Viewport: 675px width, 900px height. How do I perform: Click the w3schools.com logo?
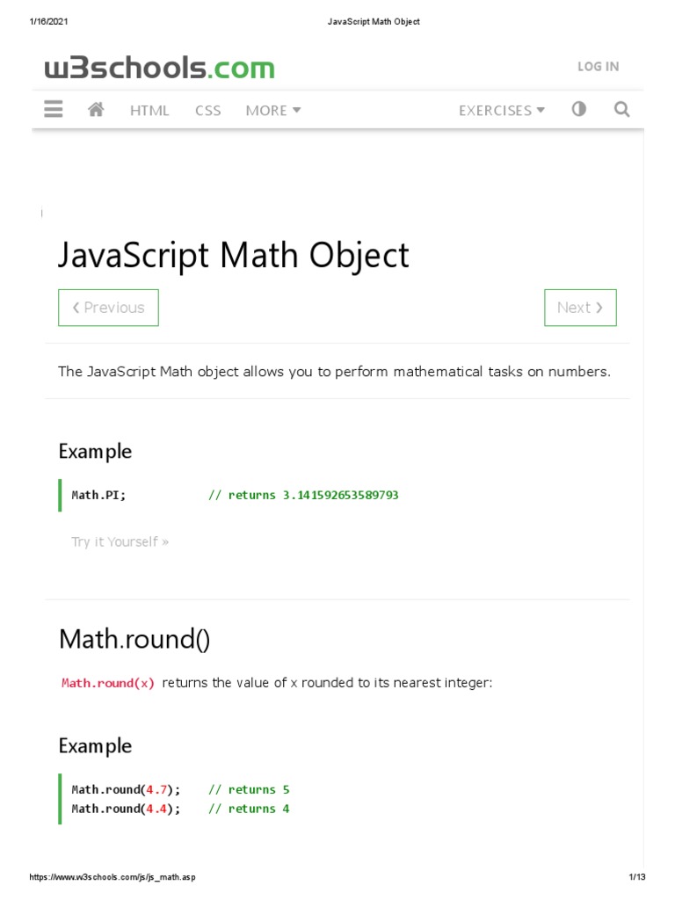(x=160, y=68)
